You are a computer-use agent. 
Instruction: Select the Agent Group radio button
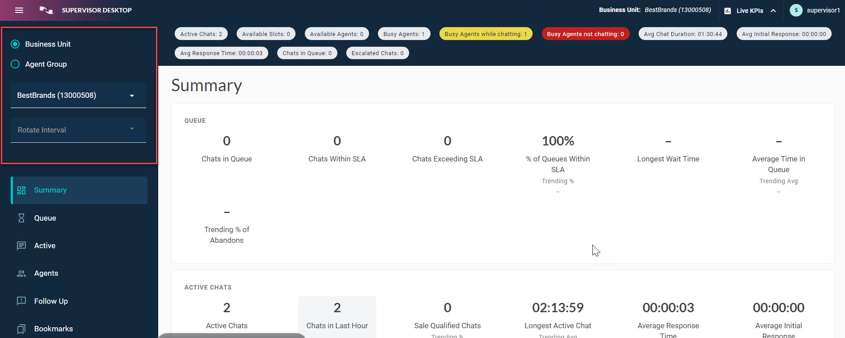pyautogui.click(x=15, y=64)
